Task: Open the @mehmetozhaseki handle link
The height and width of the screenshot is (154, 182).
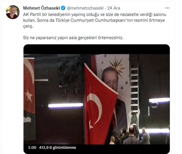Action: coord(85,8)
